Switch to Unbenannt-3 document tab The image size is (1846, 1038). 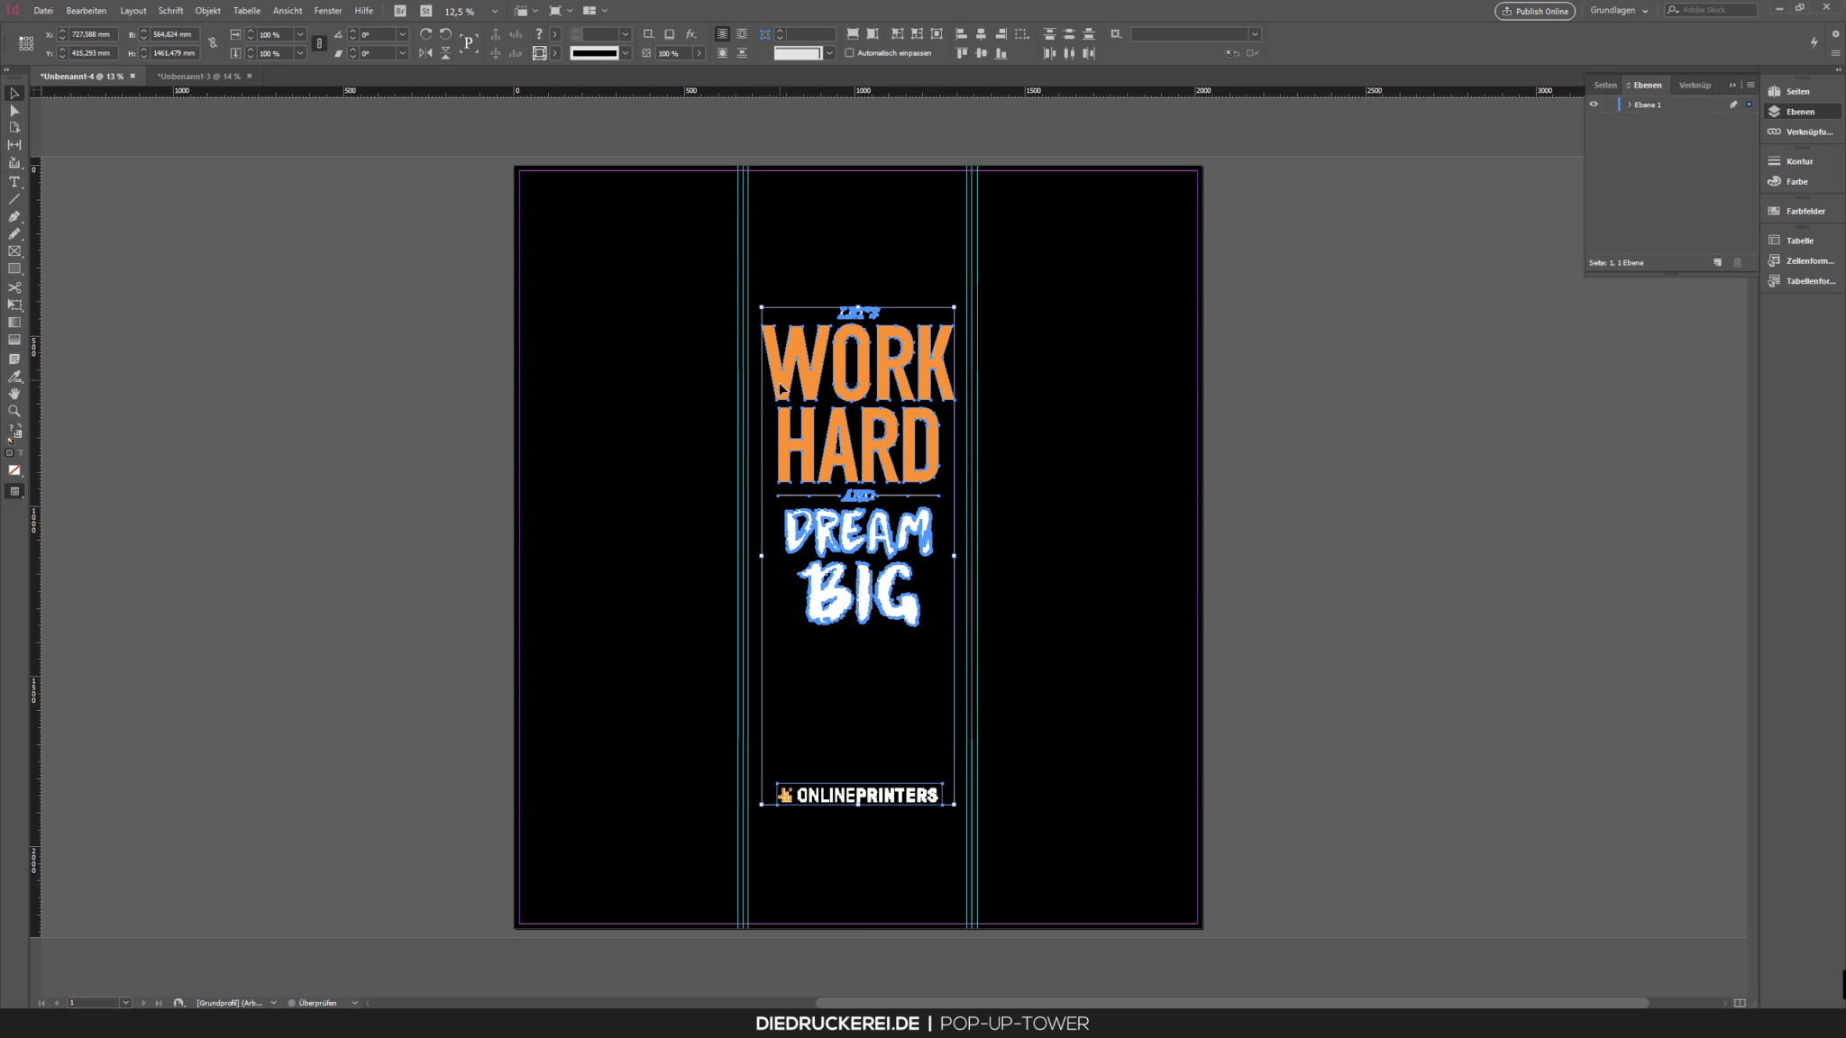(198, 77)
